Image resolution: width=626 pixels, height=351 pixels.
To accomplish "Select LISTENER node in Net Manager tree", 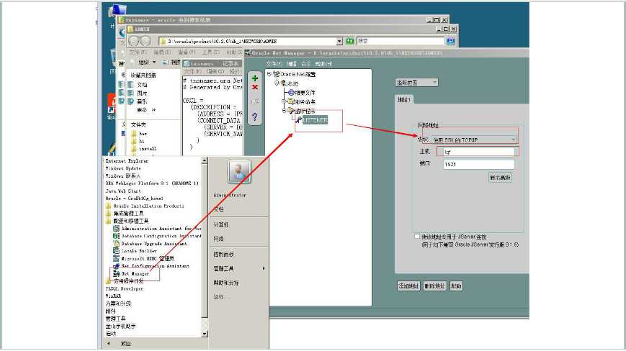I will click(315, 120).
